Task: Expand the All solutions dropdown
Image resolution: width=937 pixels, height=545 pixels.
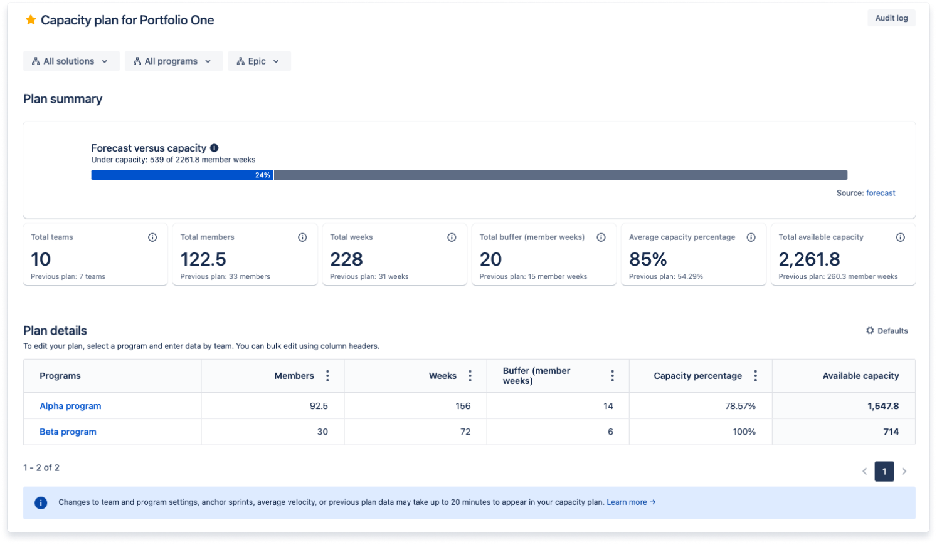Action: tap(71, 61)
